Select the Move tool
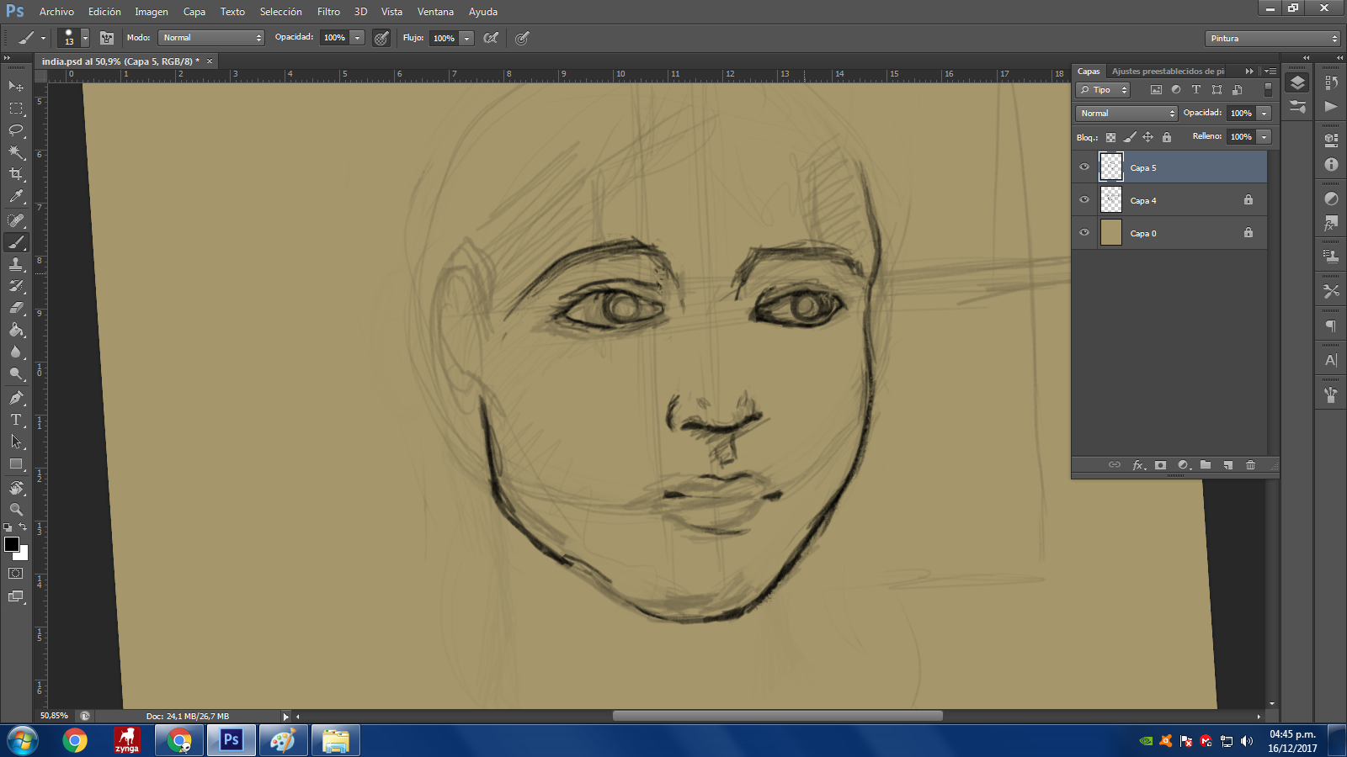 pyautogui.click(x=16, y=86)
